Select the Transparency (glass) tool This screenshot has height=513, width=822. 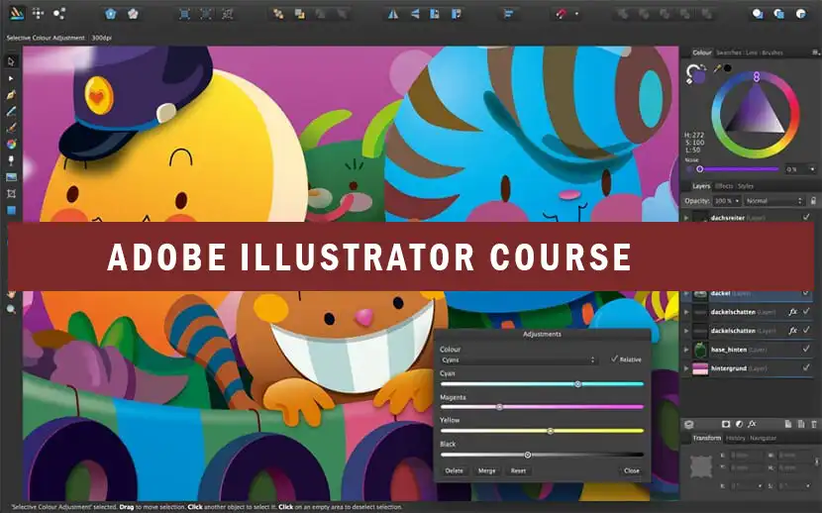[x=11, y=160]
